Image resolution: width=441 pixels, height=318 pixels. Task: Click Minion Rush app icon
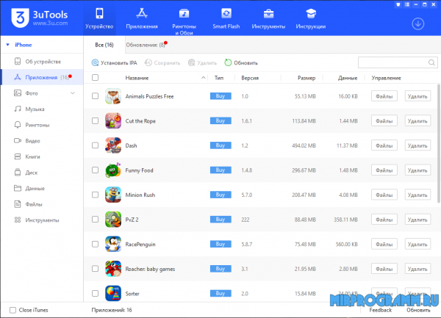coord(113,195)
